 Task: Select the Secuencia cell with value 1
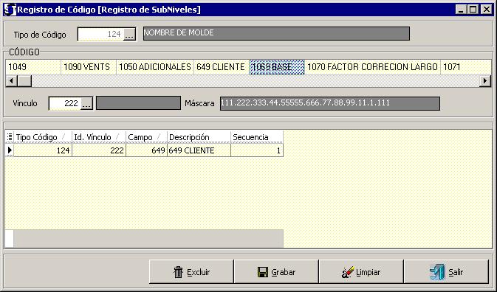tap(257, 150)
